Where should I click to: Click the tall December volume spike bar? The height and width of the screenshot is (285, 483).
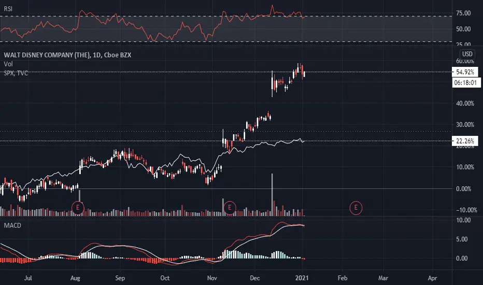(272, 195)
